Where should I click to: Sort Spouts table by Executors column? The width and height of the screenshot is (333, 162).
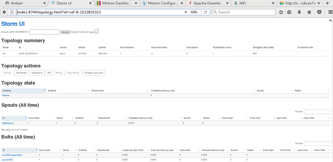41,118
